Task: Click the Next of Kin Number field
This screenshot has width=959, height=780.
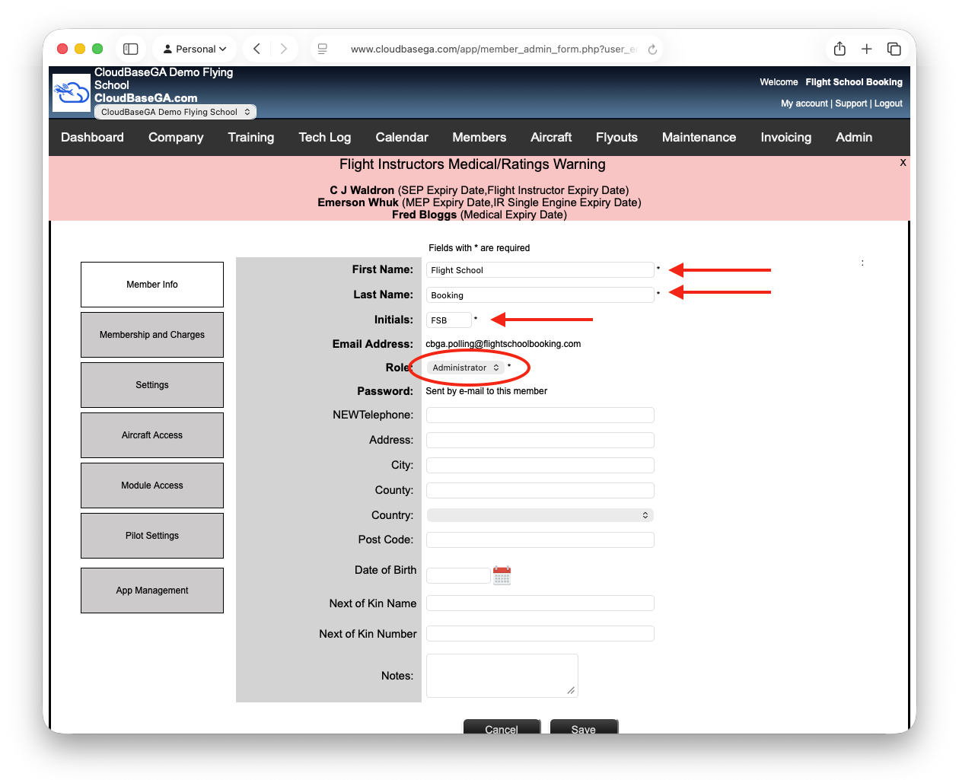Action: (x=540, y=634)
